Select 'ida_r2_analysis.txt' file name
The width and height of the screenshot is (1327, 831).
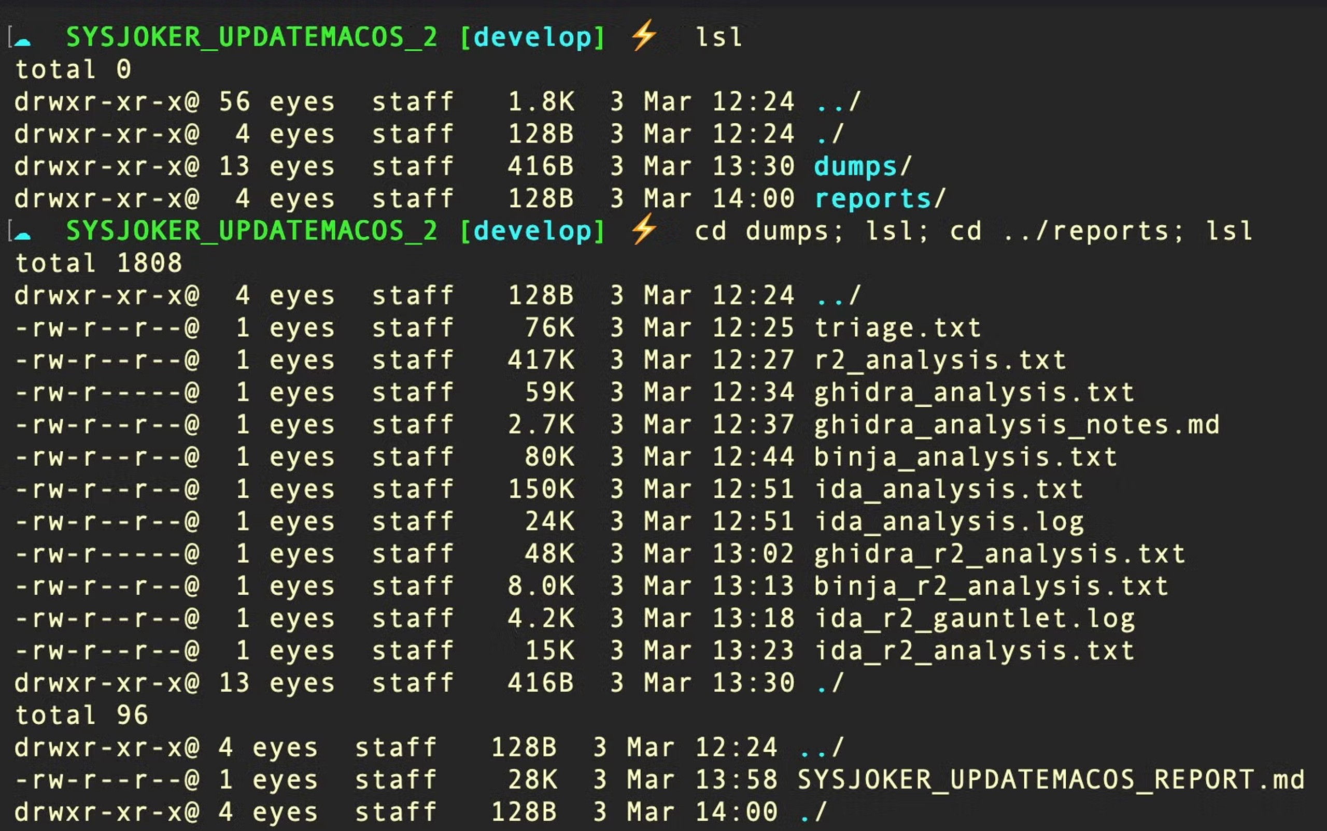coord(974,651)
